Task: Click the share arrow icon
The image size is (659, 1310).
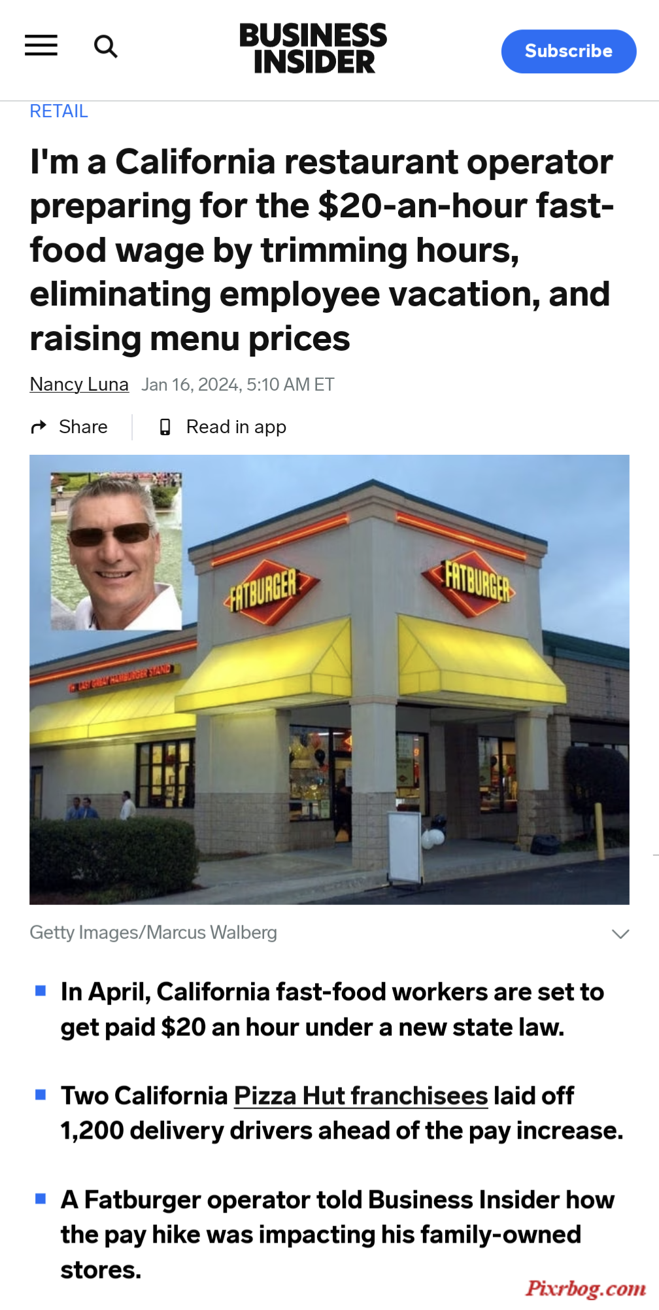Action: [39, 427]
